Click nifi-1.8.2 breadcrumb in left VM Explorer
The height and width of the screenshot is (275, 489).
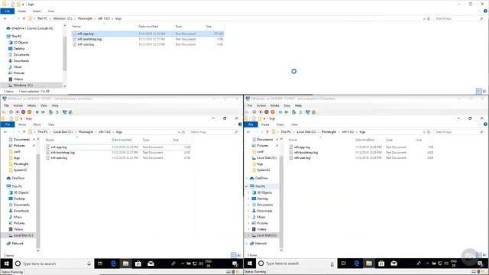coord(105,132)
